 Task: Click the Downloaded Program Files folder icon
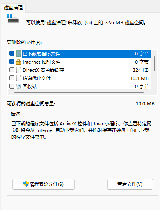point(19,53)
